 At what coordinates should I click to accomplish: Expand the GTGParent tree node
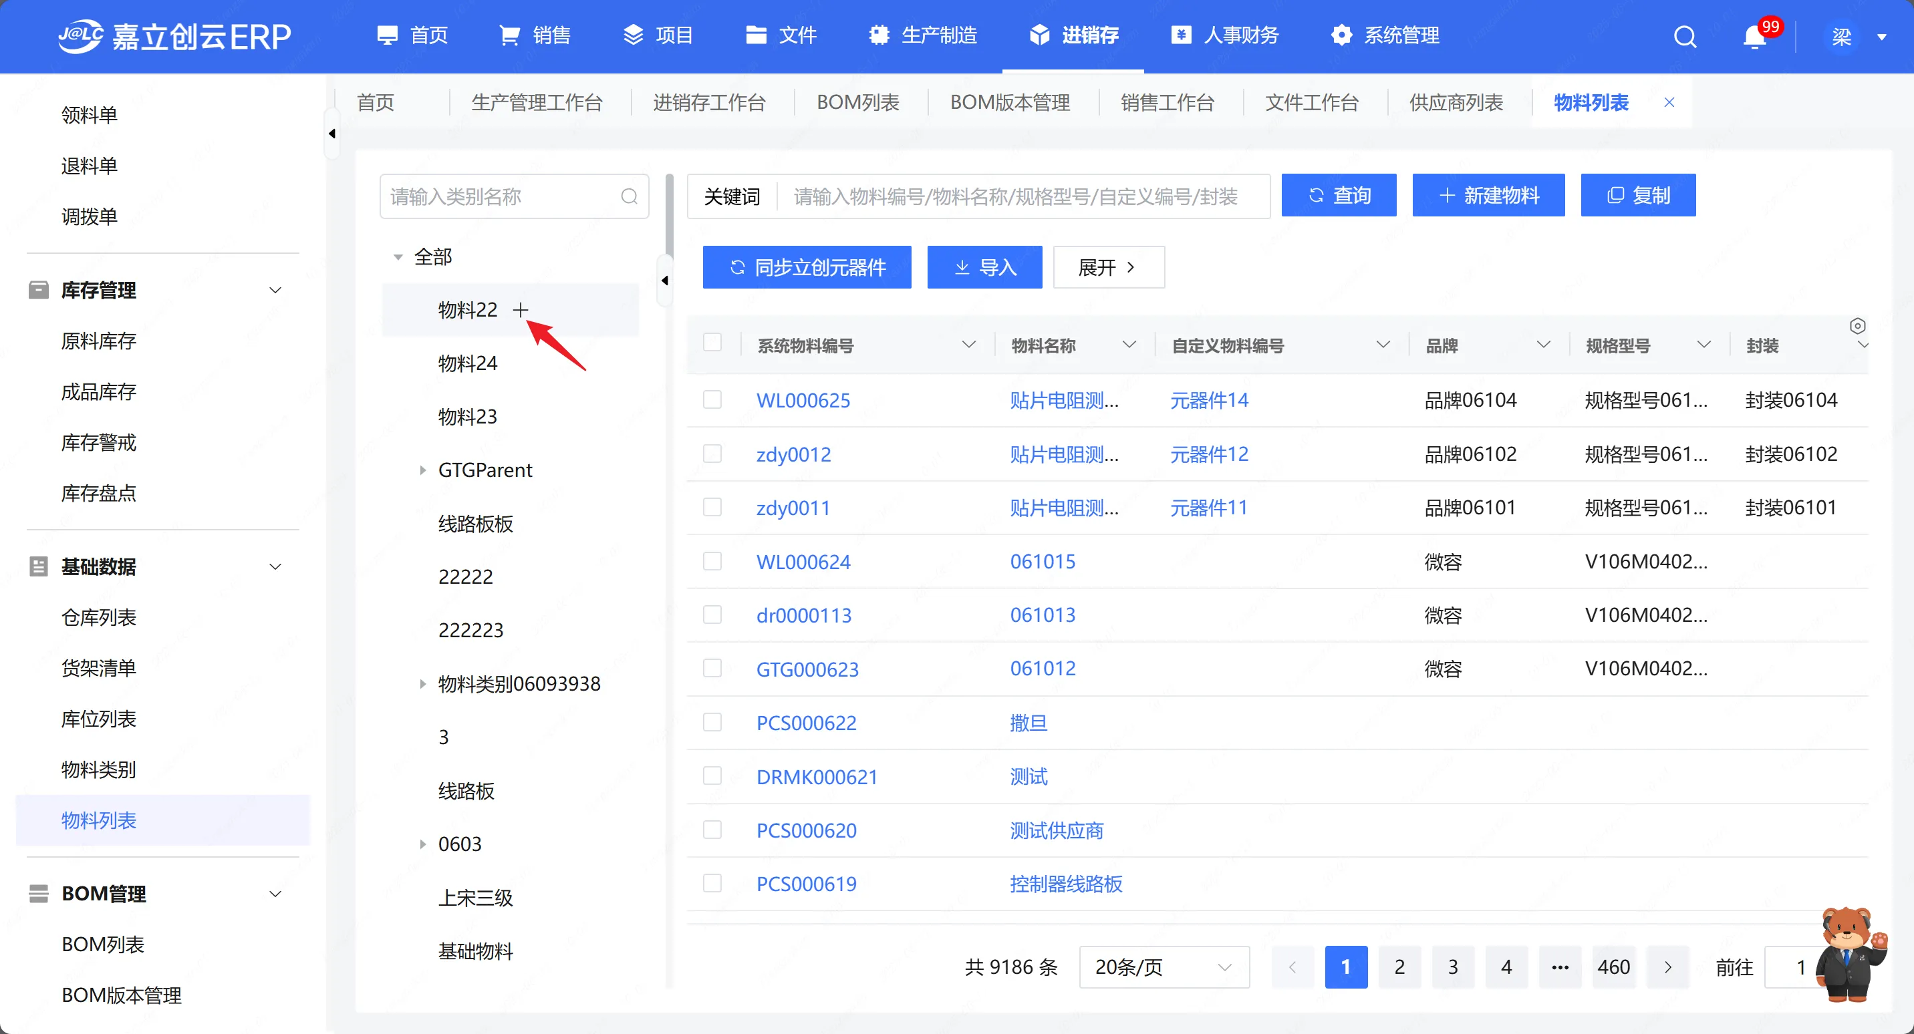pyautogui.click(x=422, y=470)
